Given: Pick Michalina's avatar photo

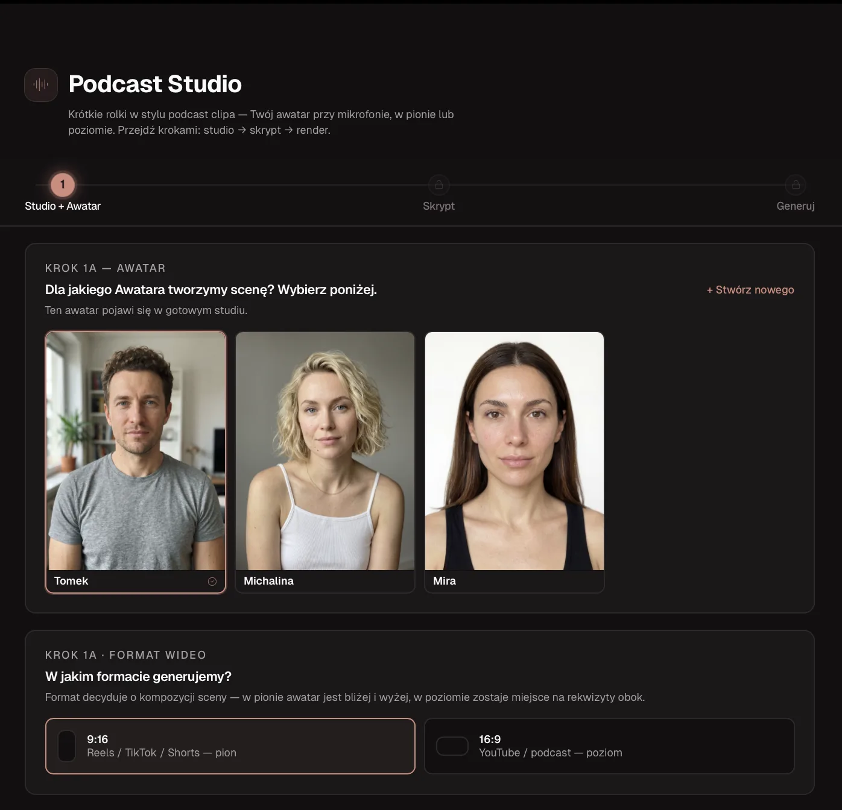Looking at the screenshot, I should (325, 451).
